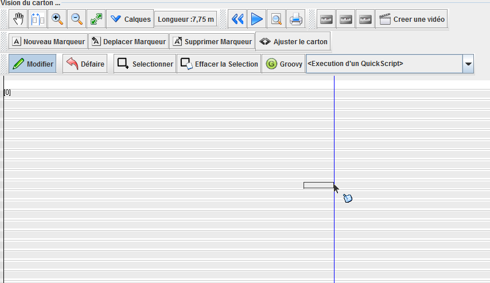Screen dimensions: 490x283
Task: Open the QuickScript combo box arrow
Action: coord(468,64)
